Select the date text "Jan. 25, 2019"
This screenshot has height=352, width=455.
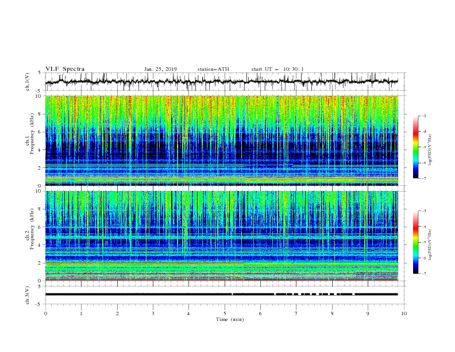160,69
